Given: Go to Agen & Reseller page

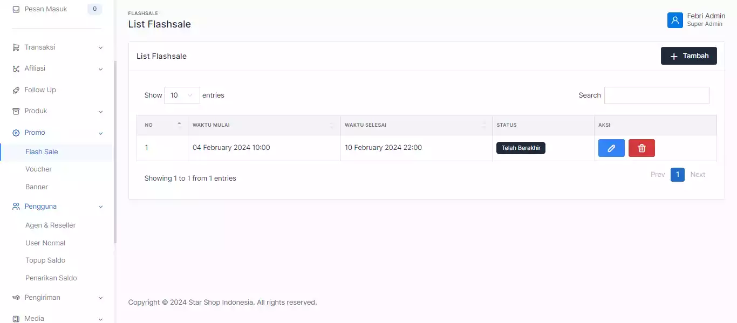Looking at the screenshot, I should tap(50, 225).
